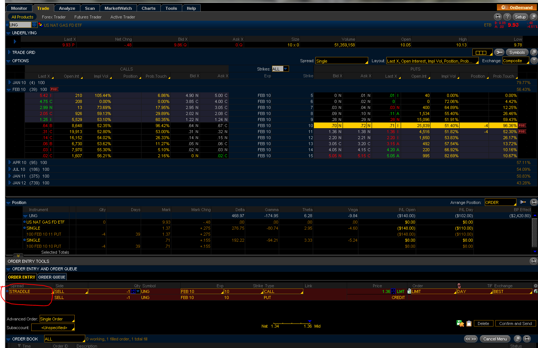Image resolution: width=538 pixels, height=348 pixels.
Task: Open help with the question mark icon
Action: pos(507,17)
